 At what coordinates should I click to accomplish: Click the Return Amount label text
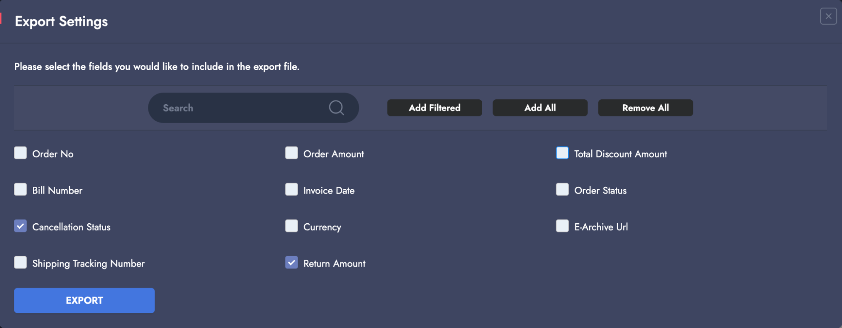coord(334,264)
